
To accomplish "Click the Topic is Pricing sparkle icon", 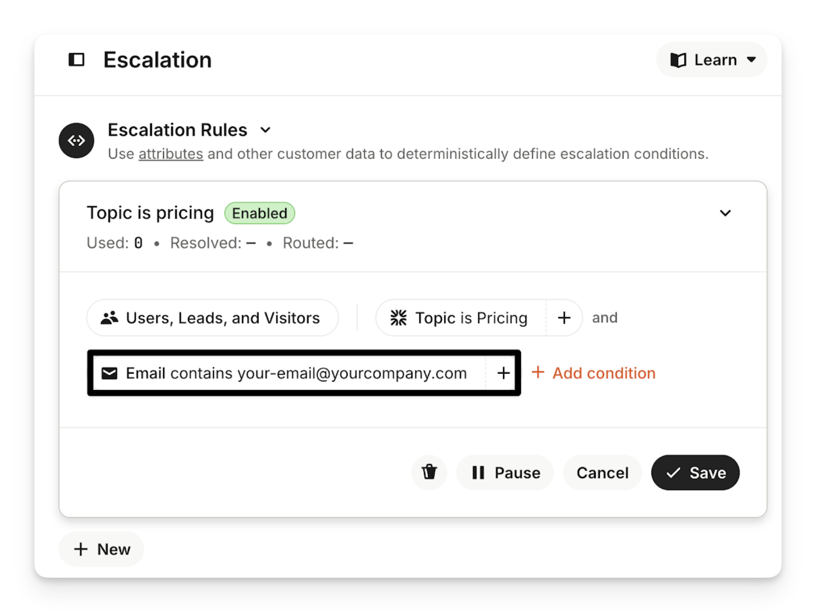I will click(399, 318).
